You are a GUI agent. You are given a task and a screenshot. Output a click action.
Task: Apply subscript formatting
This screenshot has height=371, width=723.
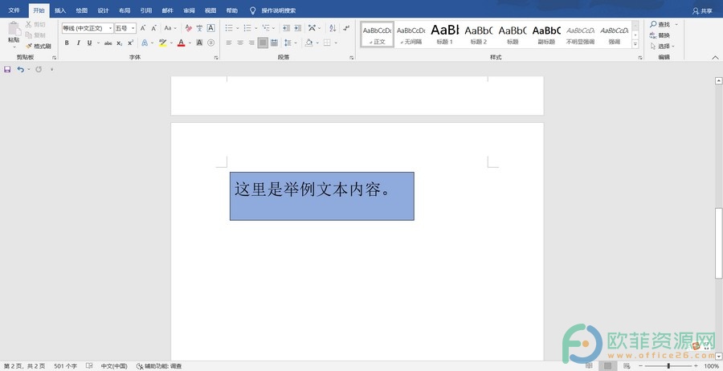click(x=120, y=43)
